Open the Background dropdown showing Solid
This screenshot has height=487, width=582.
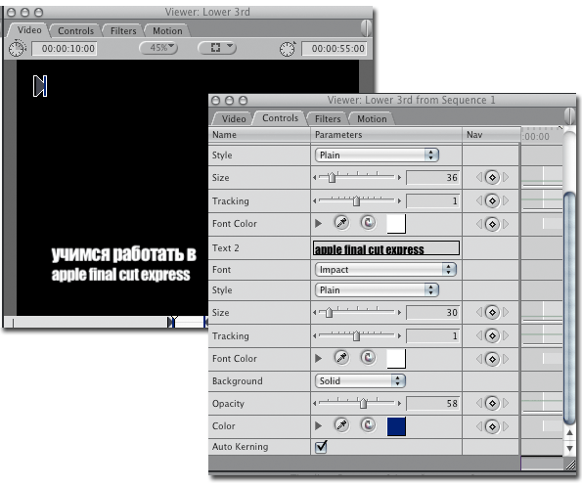[x=360, y=380]
